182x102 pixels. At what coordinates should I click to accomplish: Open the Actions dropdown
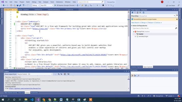pyautogui.click(x=158, y=23)
